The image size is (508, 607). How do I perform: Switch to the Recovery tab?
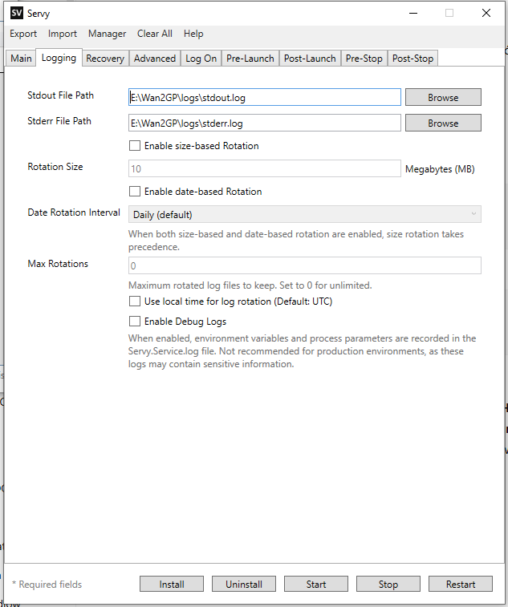[105, 59]
